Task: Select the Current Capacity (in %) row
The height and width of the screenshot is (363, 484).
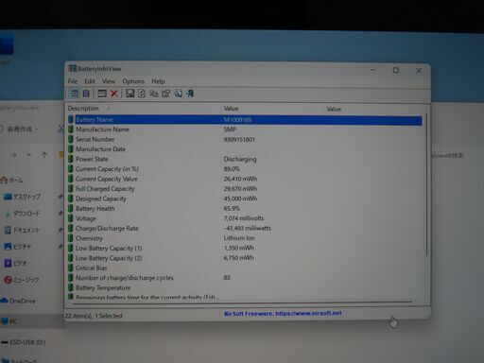Action: 245,169
